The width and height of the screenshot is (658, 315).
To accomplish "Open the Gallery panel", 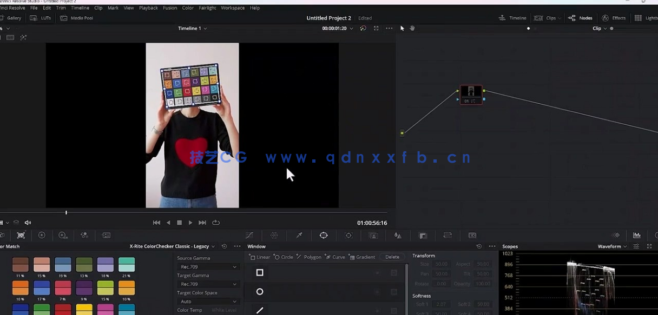I will (12, 17).
